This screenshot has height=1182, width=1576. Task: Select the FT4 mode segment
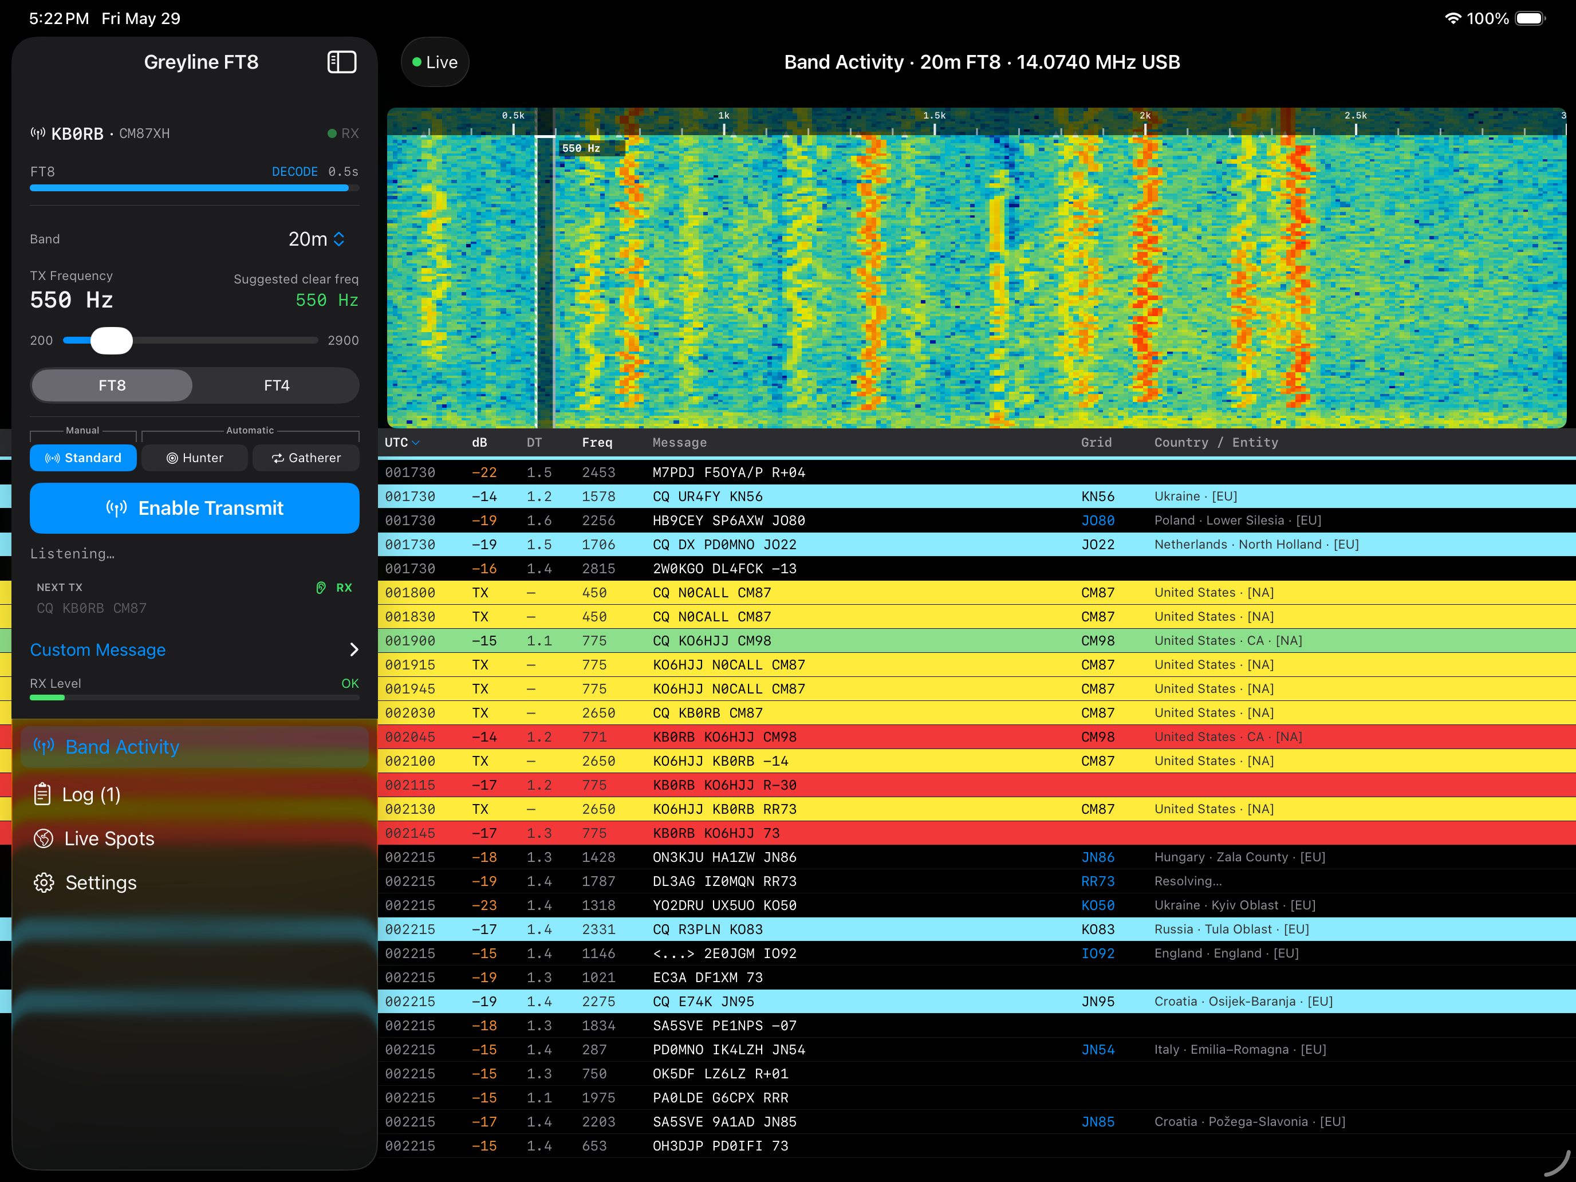point(277,385)
